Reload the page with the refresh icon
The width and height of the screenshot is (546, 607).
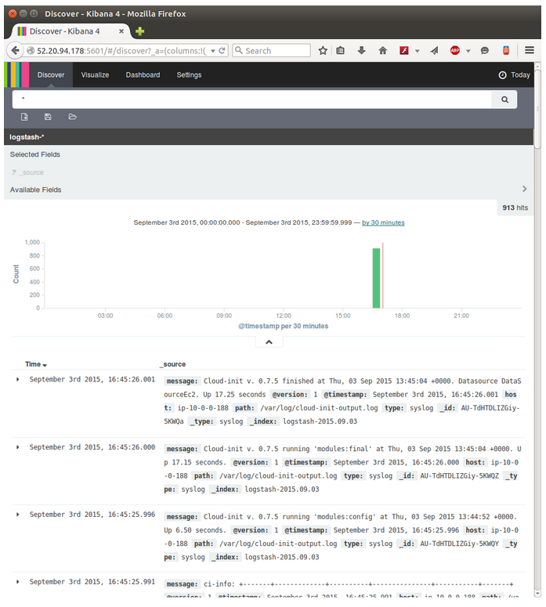click(222, 51)
